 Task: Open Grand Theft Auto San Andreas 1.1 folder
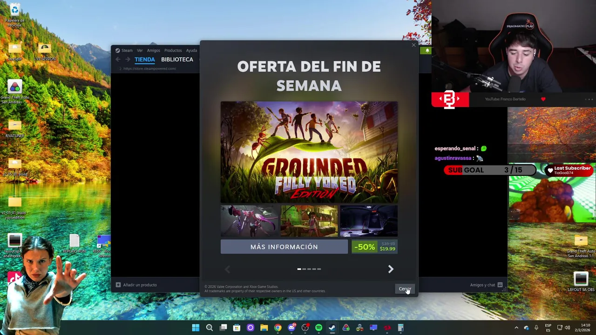pyautogui.click(x=581, y=247)
